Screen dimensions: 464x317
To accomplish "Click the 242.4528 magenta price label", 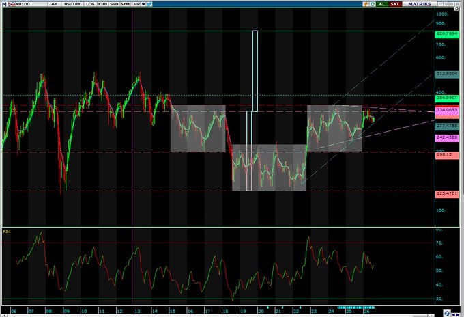I will point(446,137).
